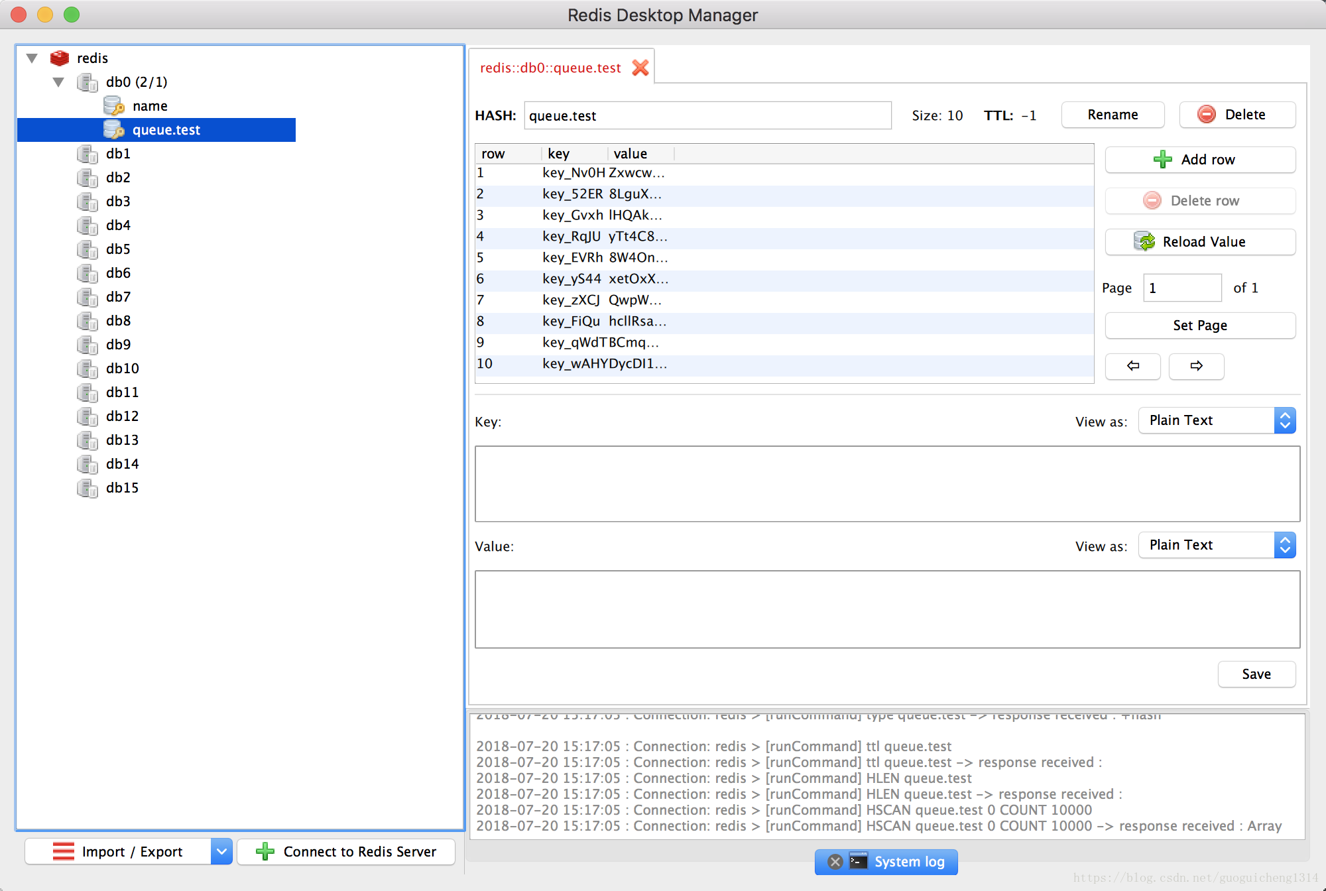1326x891 pixels.
Task: Click the 'key' column header
Action: pyautogui.click(x=575, y=154)
